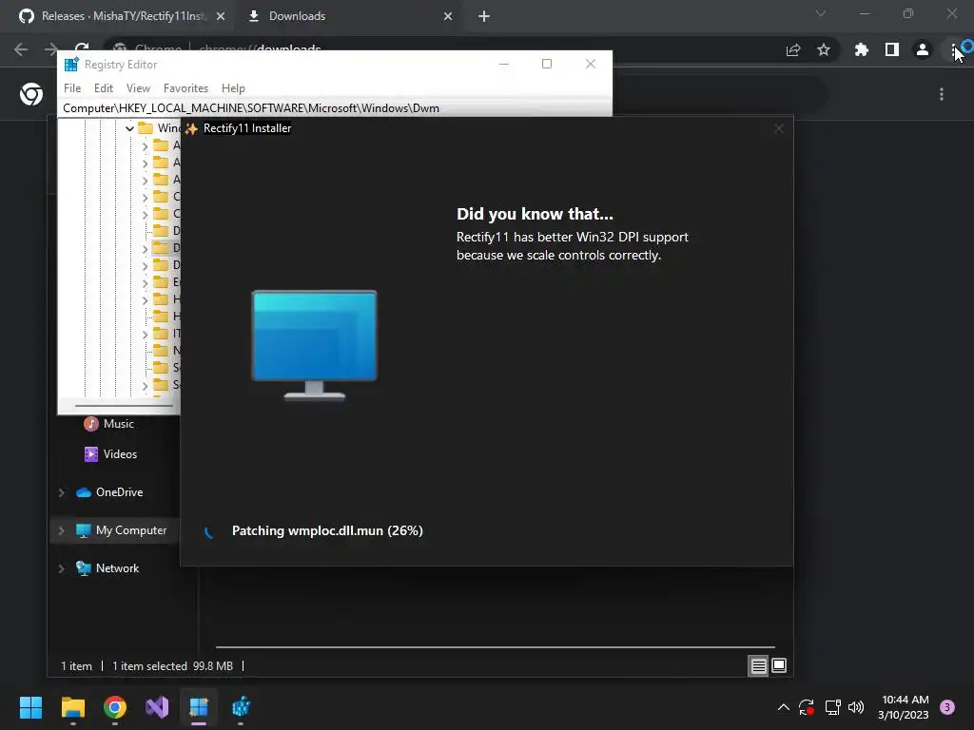Viewport: 974px width, 730px height.
Task: Click the Music folder icon in File Explorer
Action: pos(91,424)
